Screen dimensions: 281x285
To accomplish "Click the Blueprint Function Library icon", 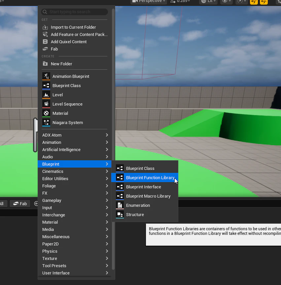I will (120, 177).
